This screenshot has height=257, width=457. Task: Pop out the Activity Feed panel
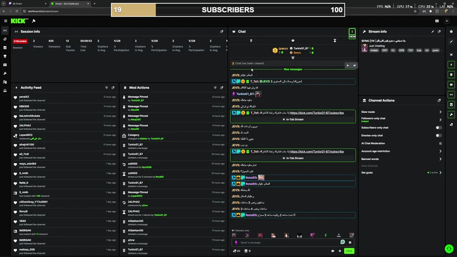point(113,87)
